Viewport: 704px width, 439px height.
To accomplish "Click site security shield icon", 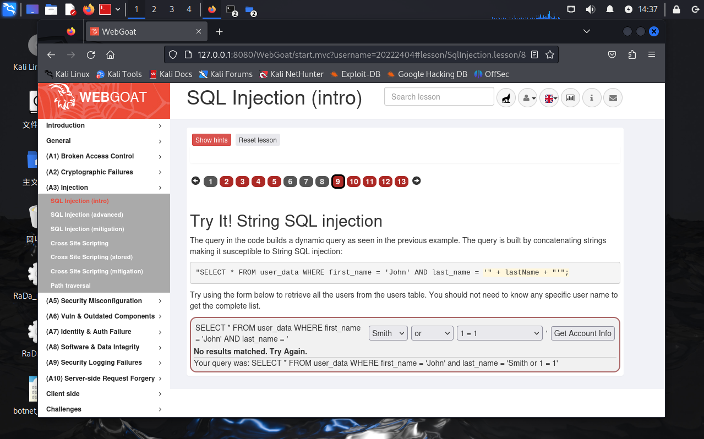I will 173,54.
